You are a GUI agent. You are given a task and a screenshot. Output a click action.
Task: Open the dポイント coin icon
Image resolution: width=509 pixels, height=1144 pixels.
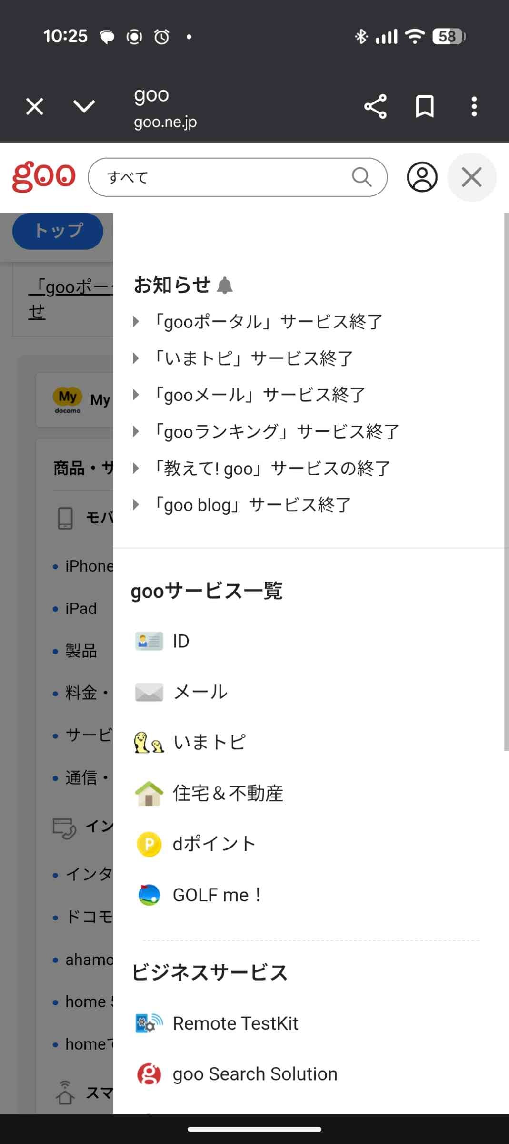[149, 844]
